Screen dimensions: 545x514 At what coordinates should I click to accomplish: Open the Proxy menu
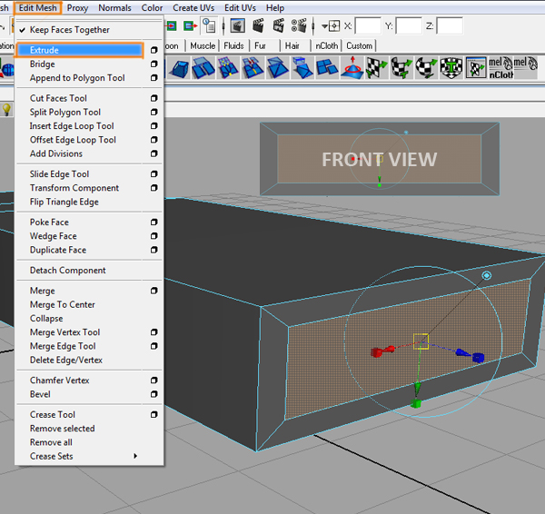(77, 7)
